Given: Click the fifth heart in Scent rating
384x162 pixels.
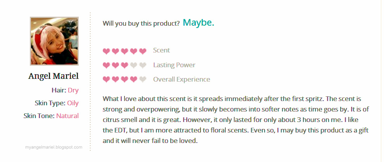Looking at the screenshot, I should tap(143, 51).
